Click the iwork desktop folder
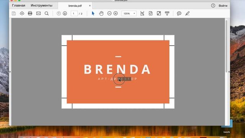Screen dimensions: 245x138 click(x=227, y=127)
